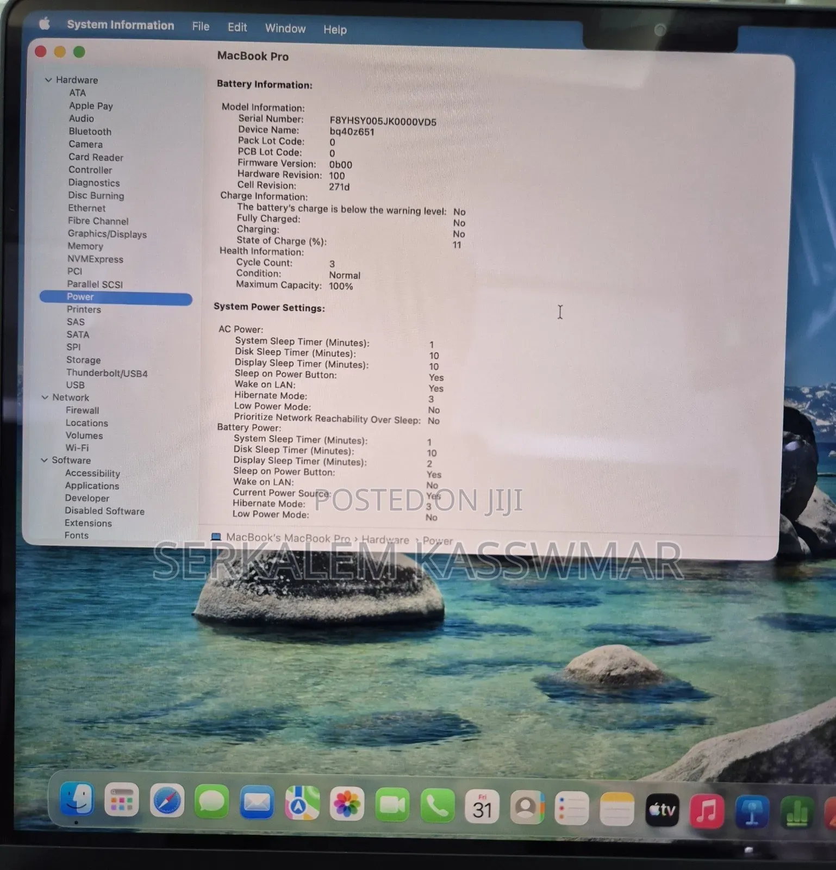Open Safari from the Dock
The image size is (836, 870).
167,801
